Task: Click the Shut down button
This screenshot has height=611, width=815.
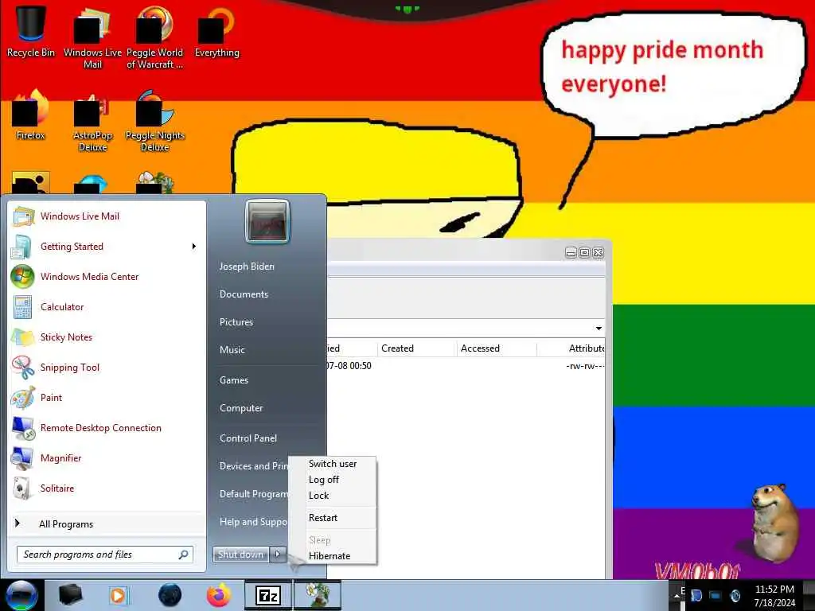Action: pyautogui.click(x=240, y=555)
